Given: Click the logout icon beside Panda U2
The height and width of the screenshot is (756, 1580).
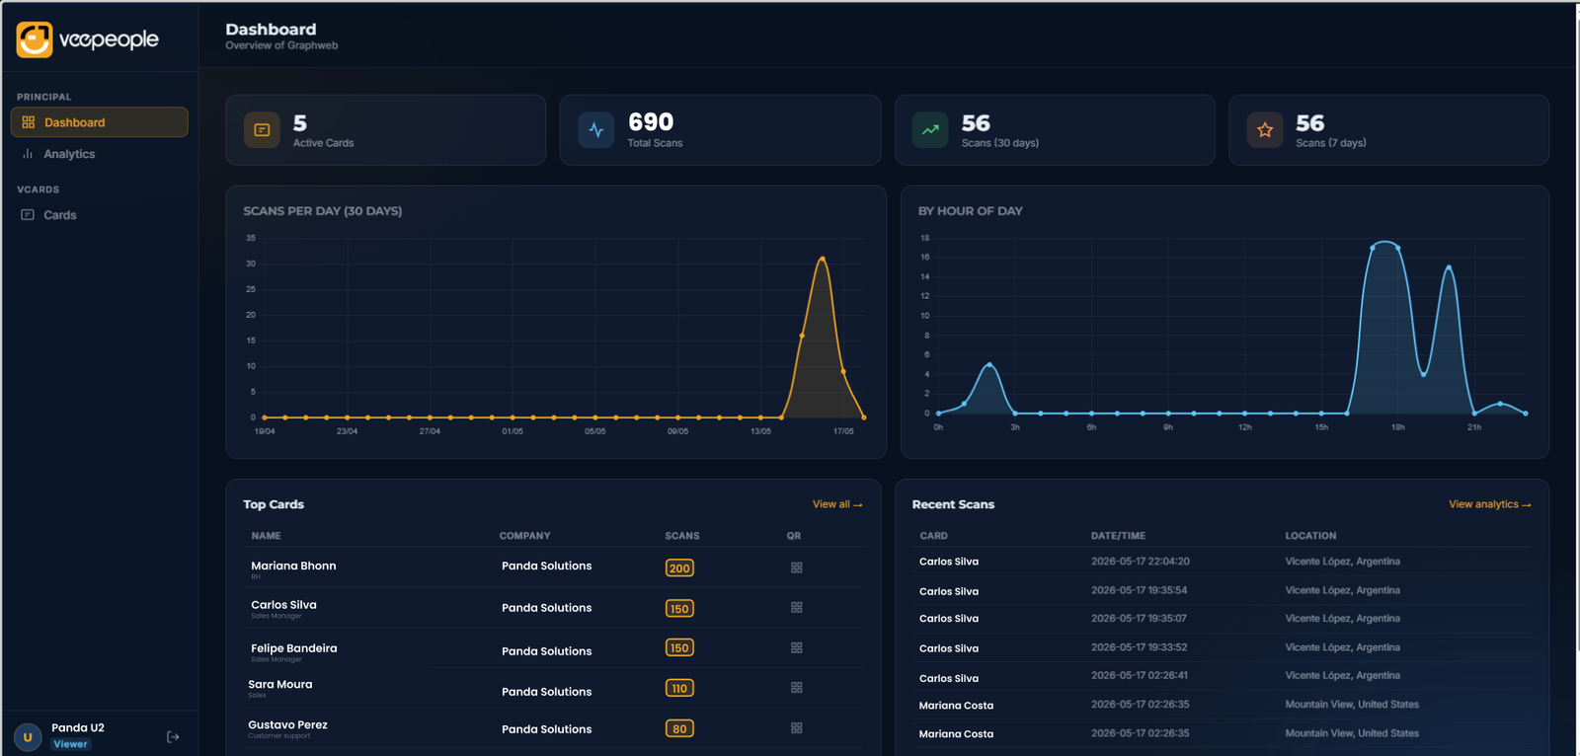Looking at the screenshot, I should tap(173, 736).
